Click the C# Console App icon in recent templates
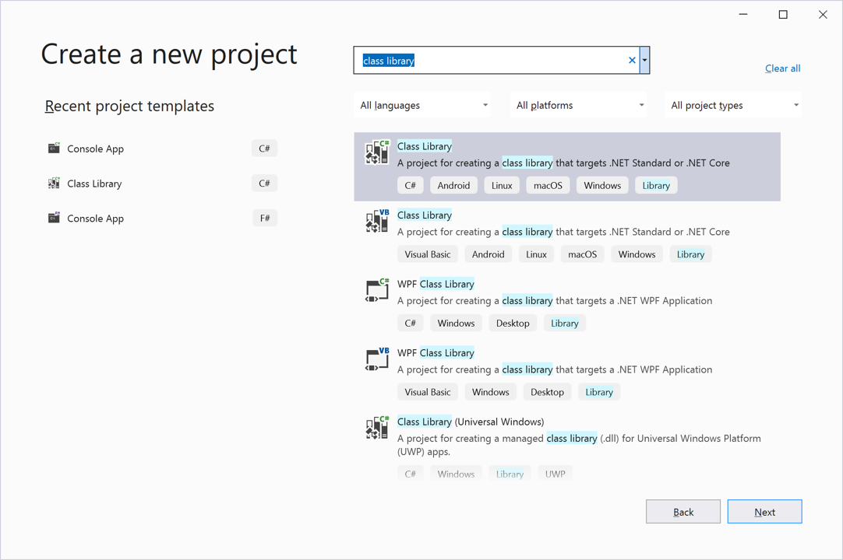The height and width of the screenshot is (560, 843). pos(54,149)
